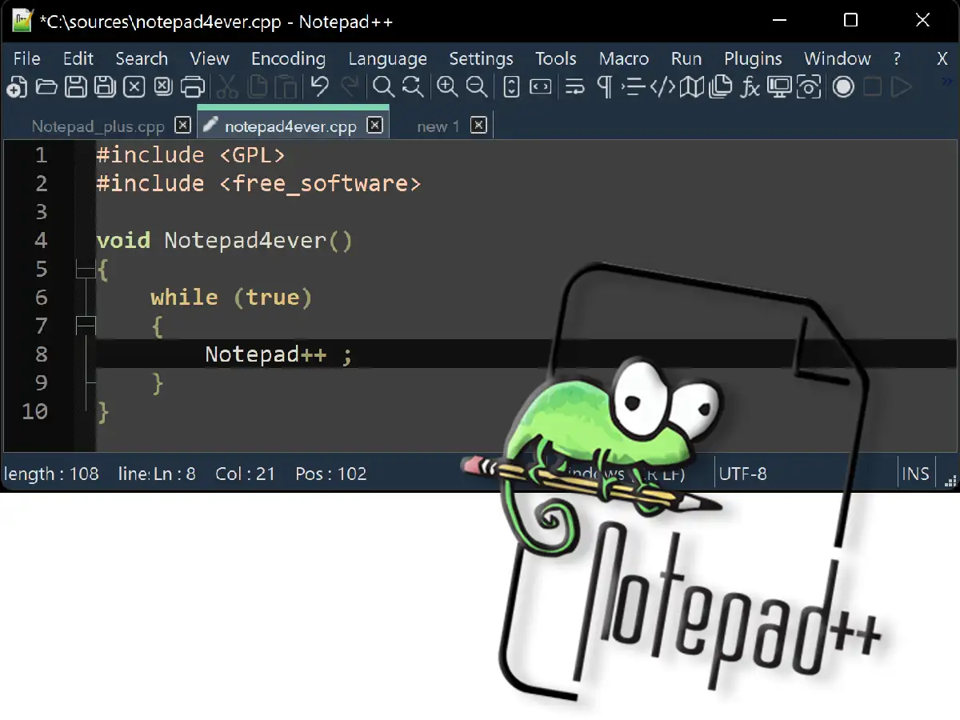Image resolution: width=960 pixels, height=720 pixels.
Task: Open the Document Map panel icon
Action: pyautogui.click(x=691, y=87)
